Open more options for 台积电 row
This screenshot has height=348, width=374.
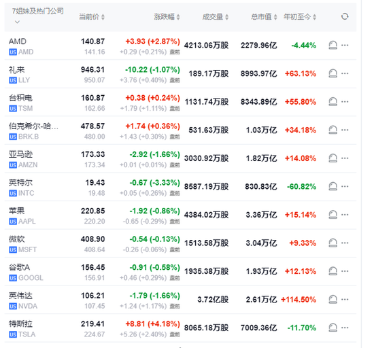point(345,102)
